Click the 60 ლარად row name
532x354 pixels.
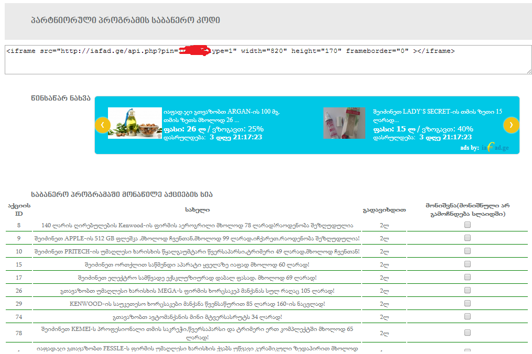click(197, 264)
